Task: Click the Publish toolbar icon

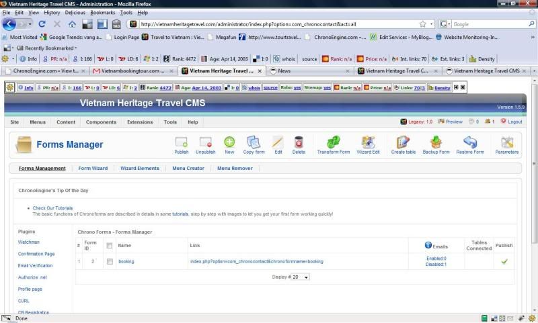Action: pyautogui.click(x=181, y=142)
